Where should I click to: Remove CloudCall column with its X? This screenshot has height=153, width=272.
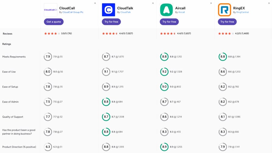(x=95, y=3)
